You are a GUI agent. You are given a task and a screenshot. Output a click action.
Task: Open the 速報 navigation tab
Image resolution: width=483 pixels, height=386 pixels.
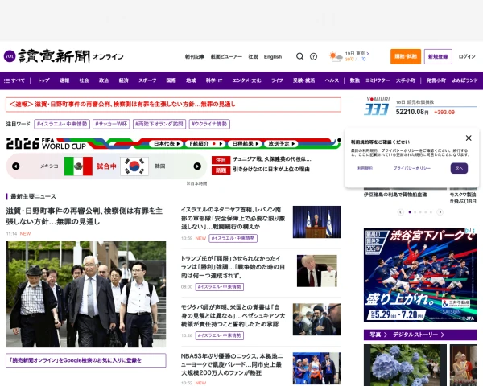coord(64,80)
